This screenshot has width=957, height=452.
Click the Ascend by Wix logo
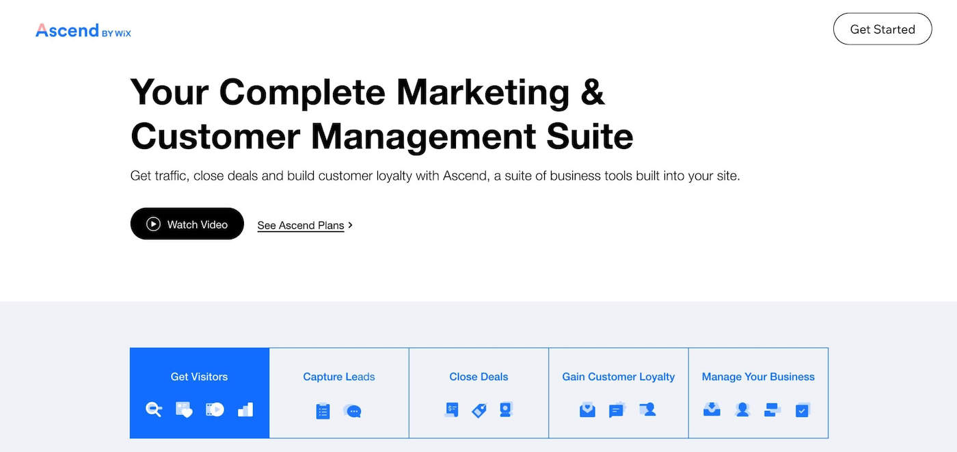(x=83, y=31)
